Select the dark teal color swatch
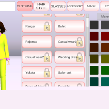 click(94, 82)
